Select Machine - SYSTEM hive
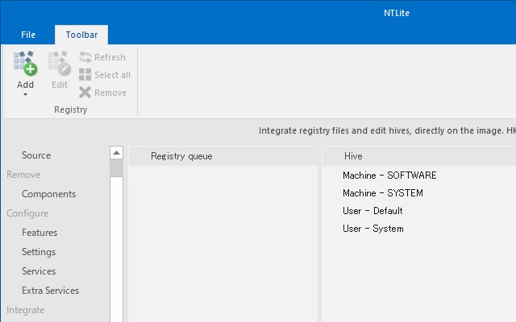The width and height of the screenshot is (516, 322). click(x=383, y=193)
